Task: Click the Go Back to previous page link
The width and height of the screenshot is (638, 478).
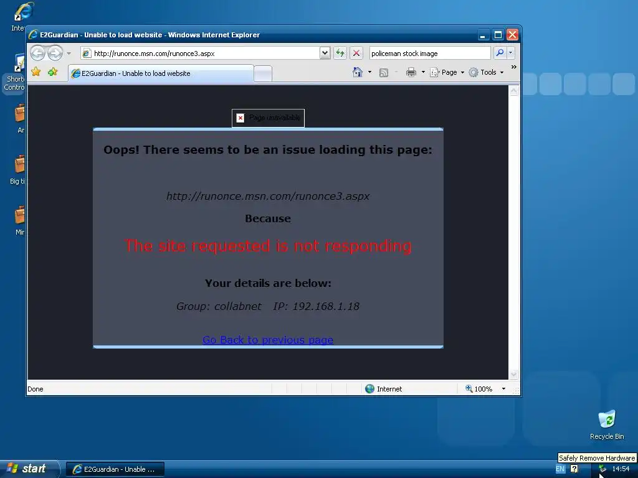Action: pos(268,340)
